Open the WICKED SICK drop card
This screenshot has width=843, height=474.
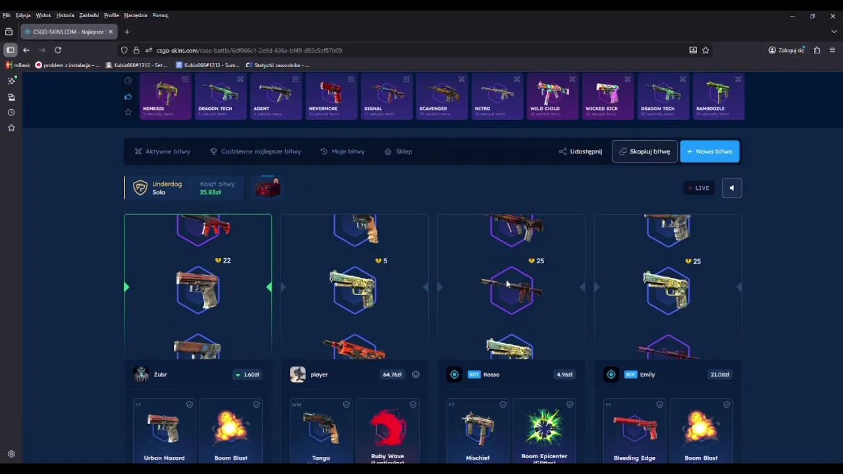pos(608,96)
